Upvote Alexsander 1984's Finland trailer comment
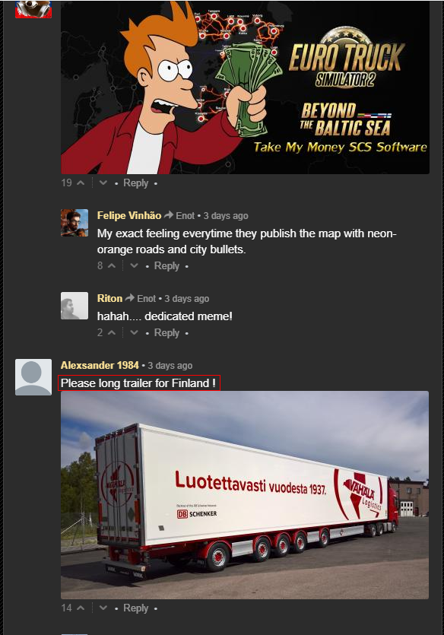The height and width of the screenshot is (635, 444). (81, 608)
